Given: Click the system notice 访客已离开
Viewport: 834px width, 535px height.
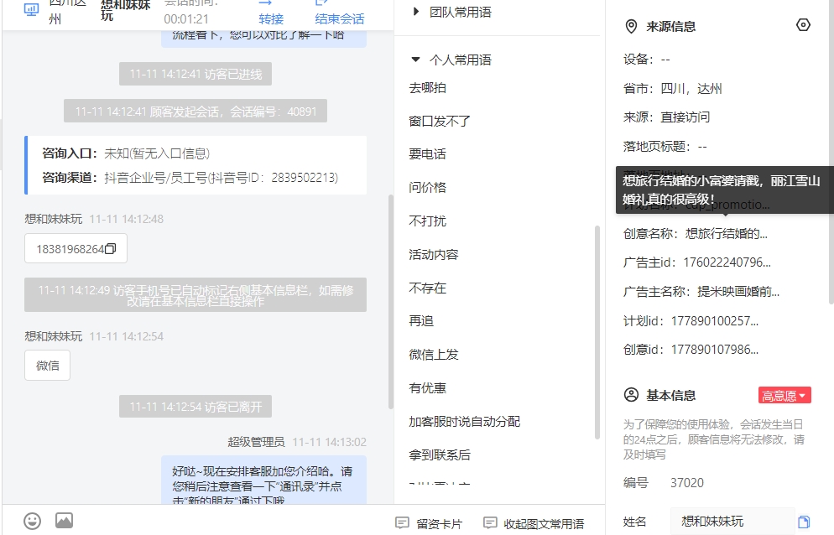Looking at the screenshot, I should click(195, 407).
